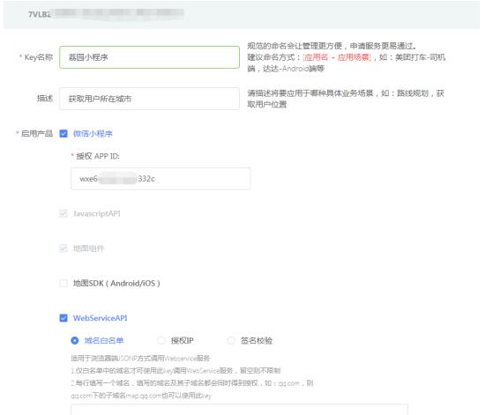Select the 签名校验 radio option

(231, 340)
